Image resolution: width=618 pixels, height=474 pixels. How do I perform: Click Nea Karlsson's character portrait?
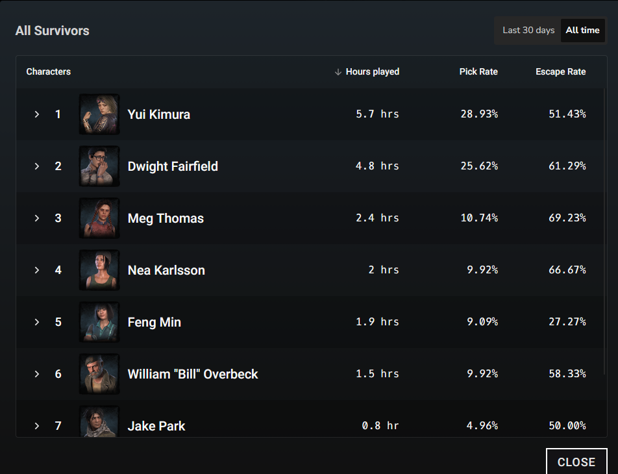(99, 270)
